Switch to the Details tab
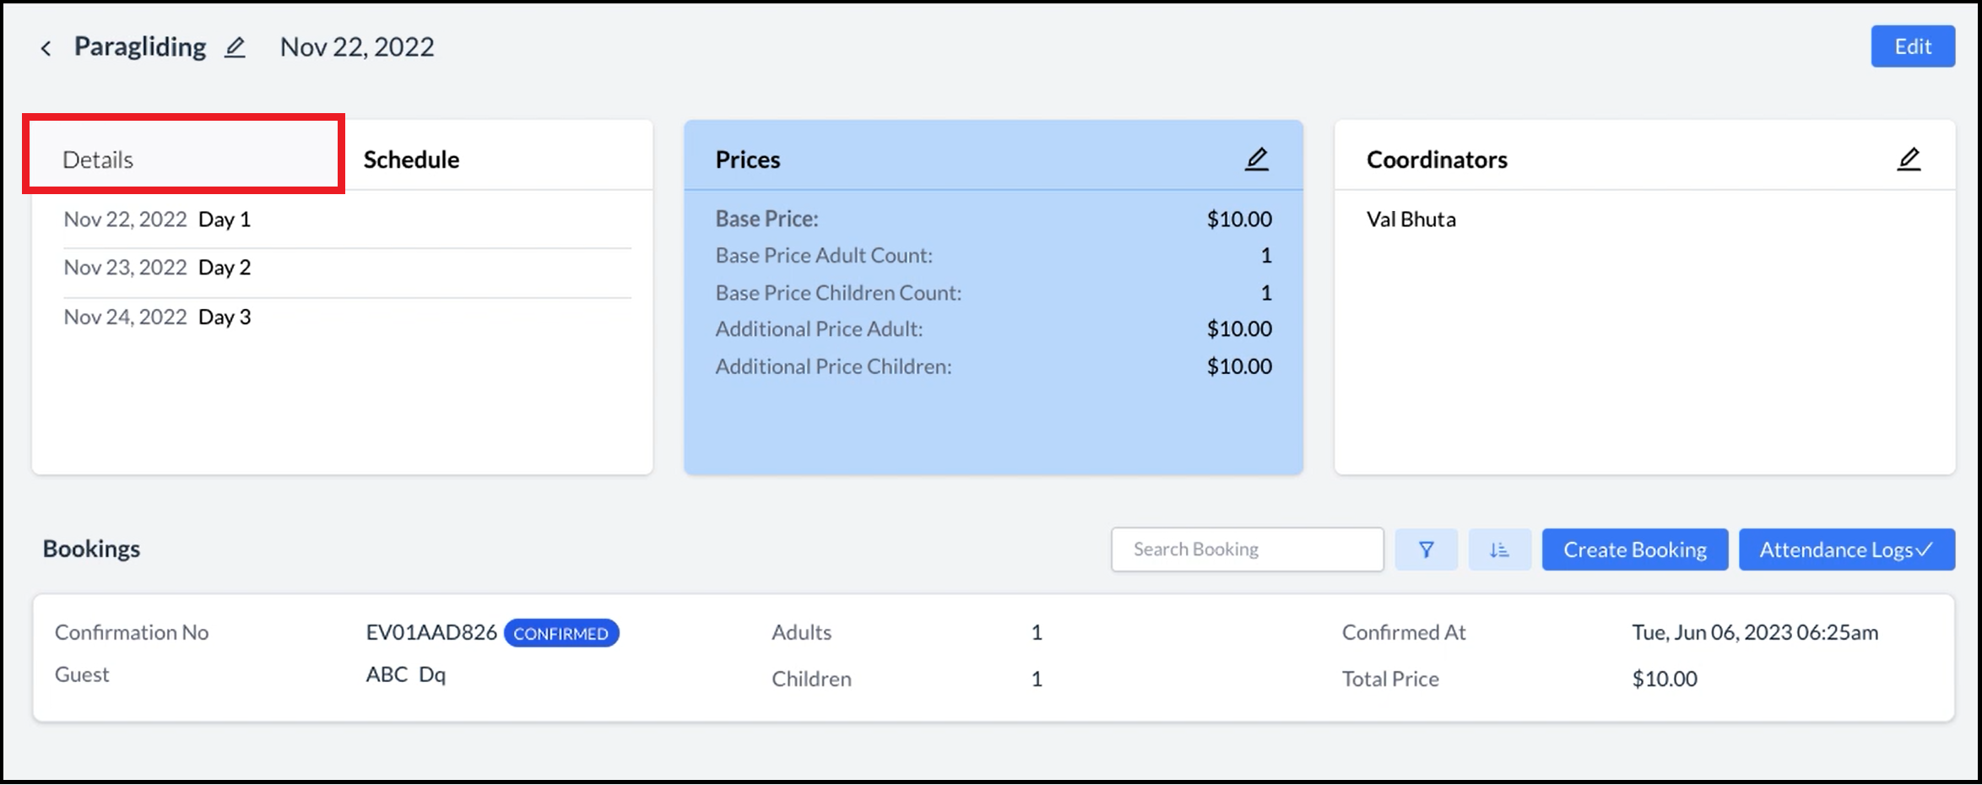 pyautogui.click(x=98, y=159)
